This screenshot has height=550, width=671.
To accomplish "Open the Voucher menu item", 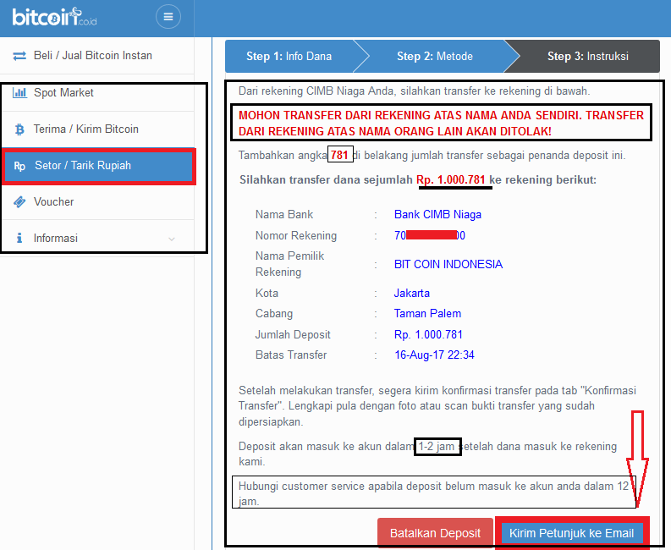I will click(98, 201).
